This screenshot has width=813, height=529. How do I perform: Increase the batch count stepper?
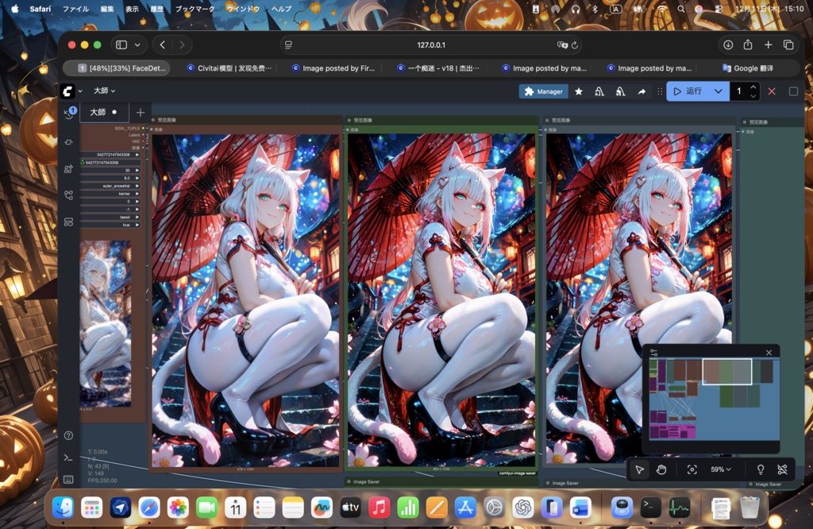point(753,87)
